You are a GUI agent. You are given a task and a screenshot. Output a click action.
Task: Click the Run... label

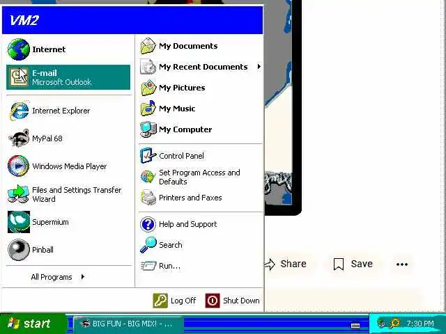click(169, 266)
